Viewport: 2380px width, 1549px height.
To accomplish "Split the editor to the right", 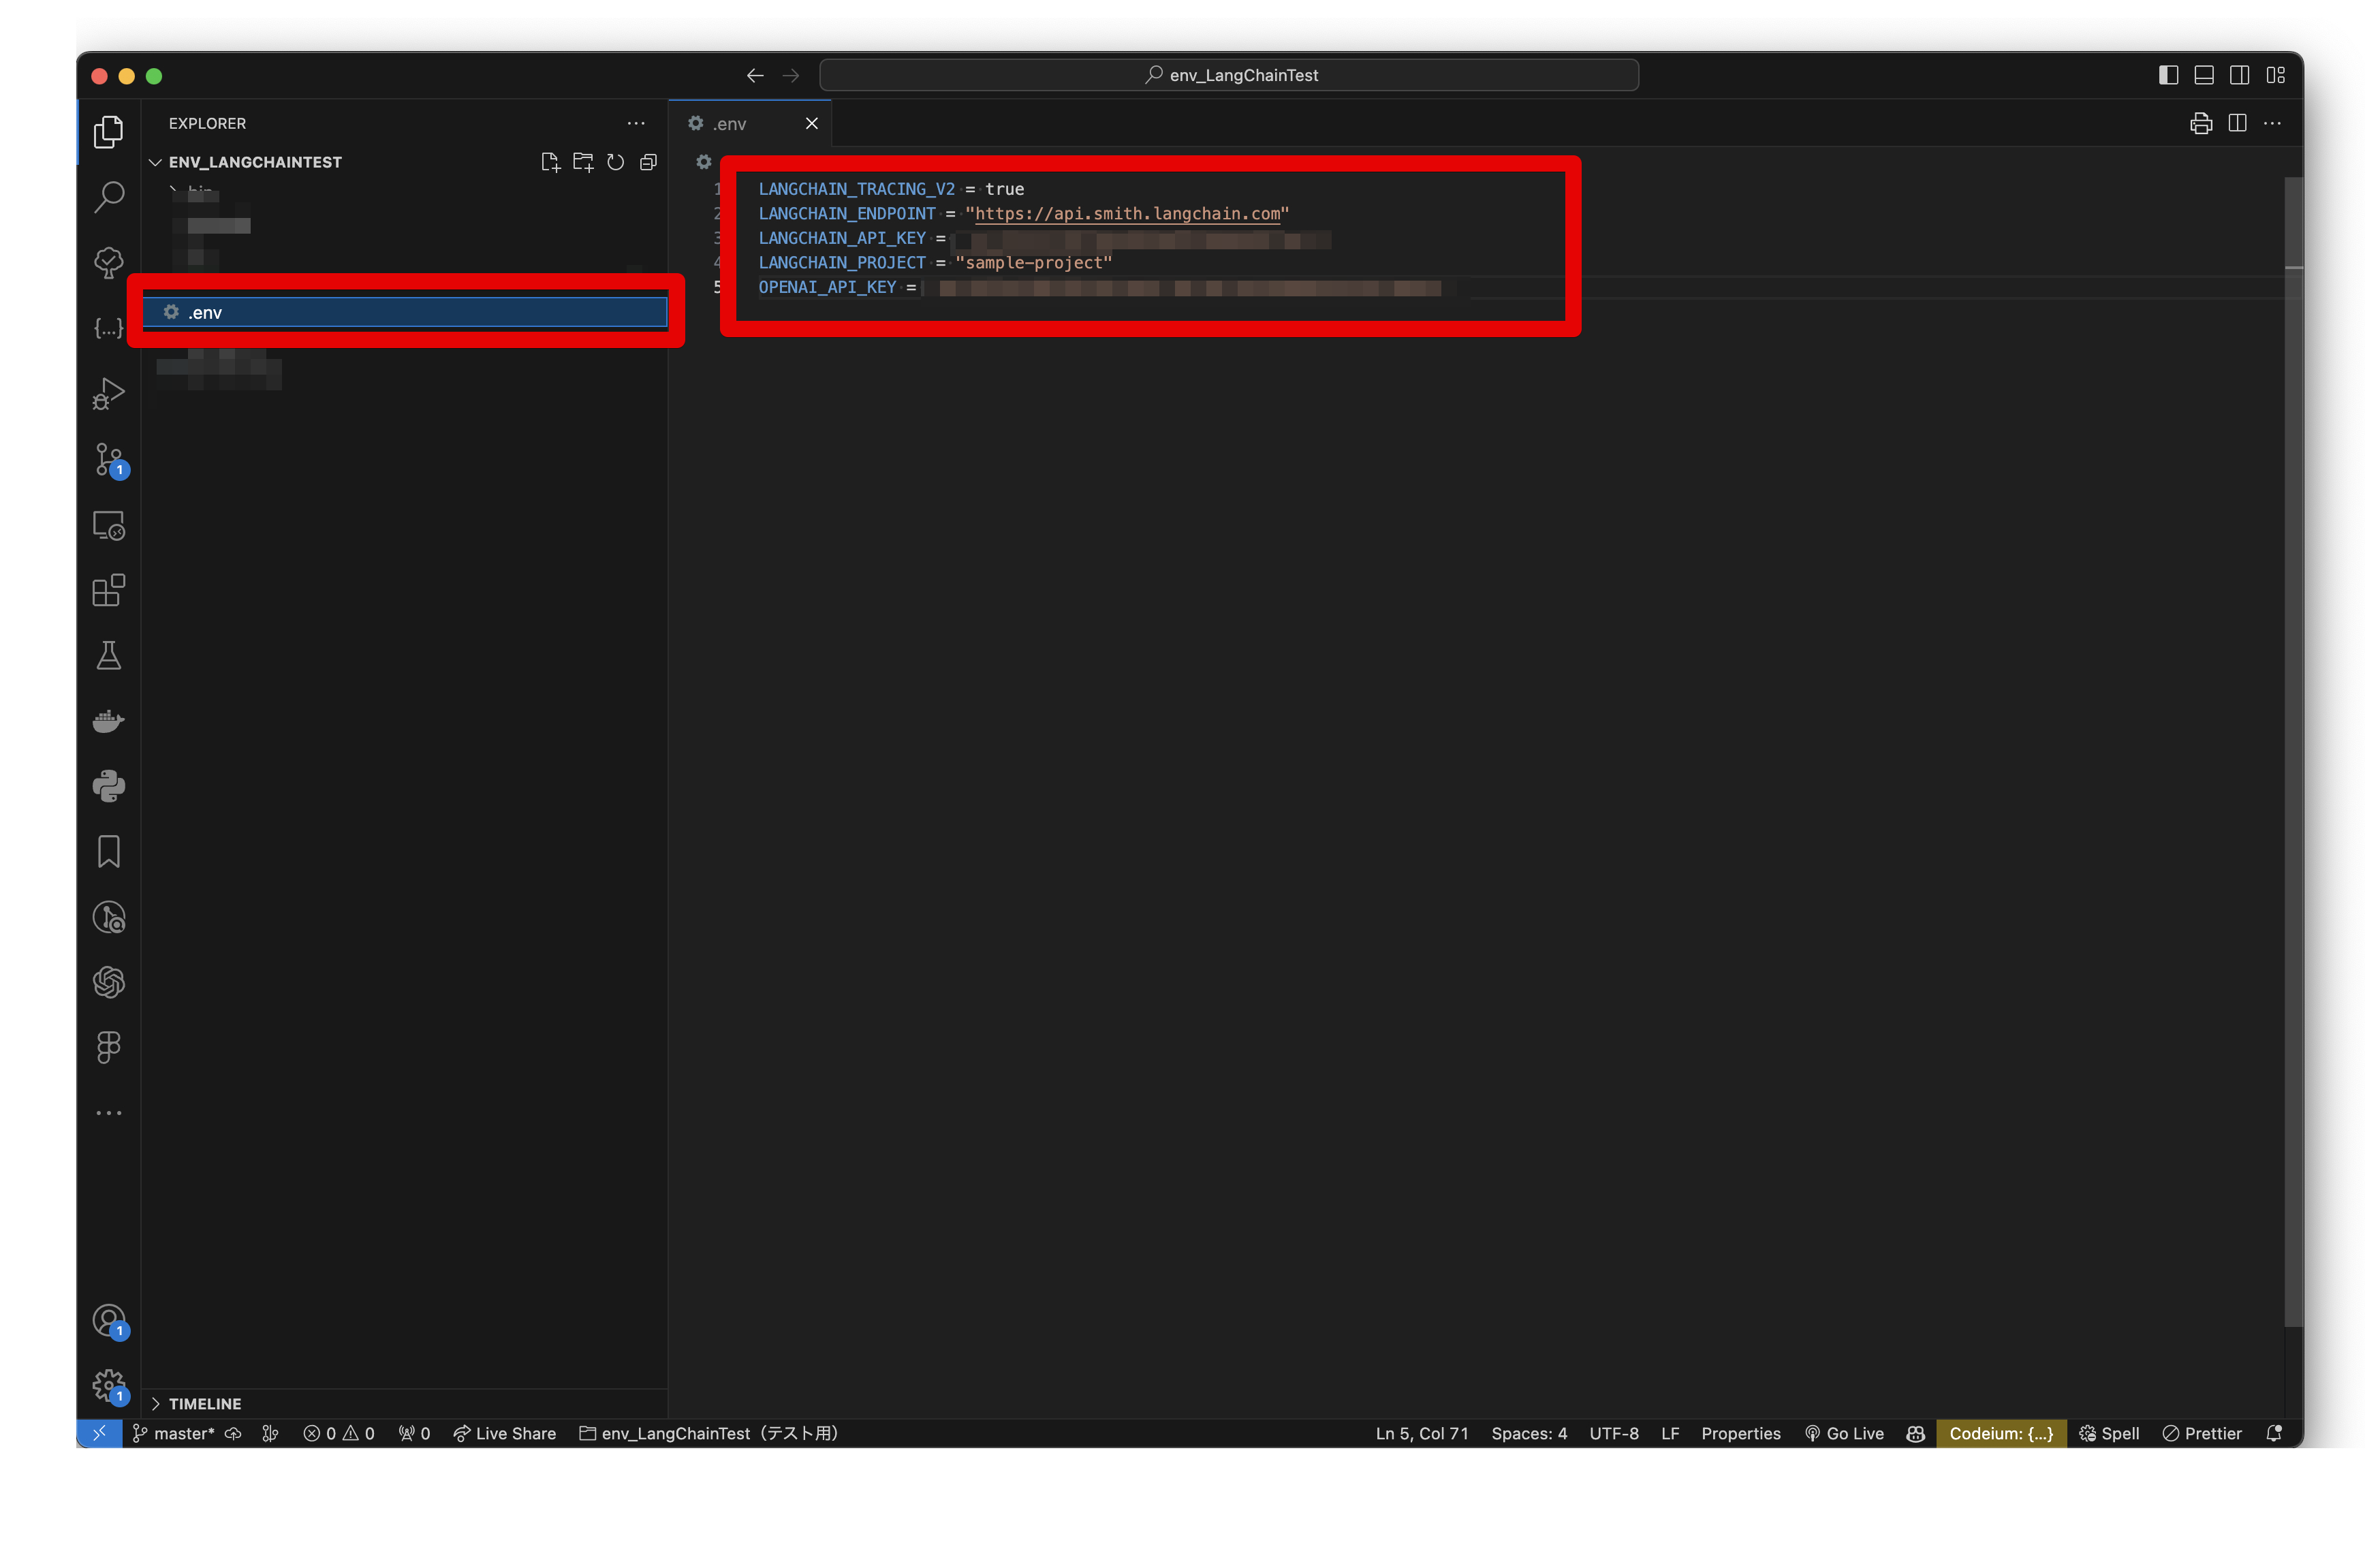I will point(2237,123).
